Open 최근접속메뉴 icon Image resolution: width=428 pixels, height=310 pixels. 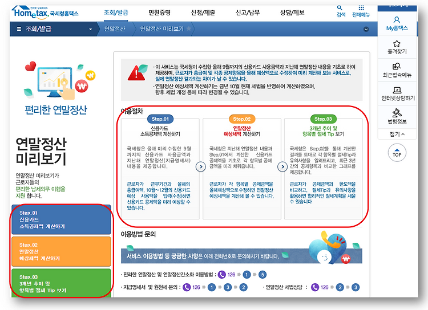coord(397,66)
